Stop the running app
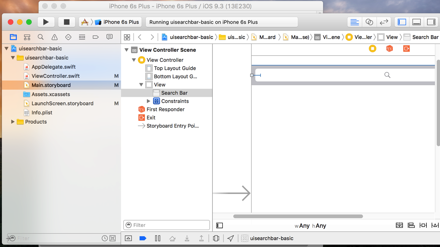Image resolution: width=440 pixels, height=247 pixels. (67, 22)
